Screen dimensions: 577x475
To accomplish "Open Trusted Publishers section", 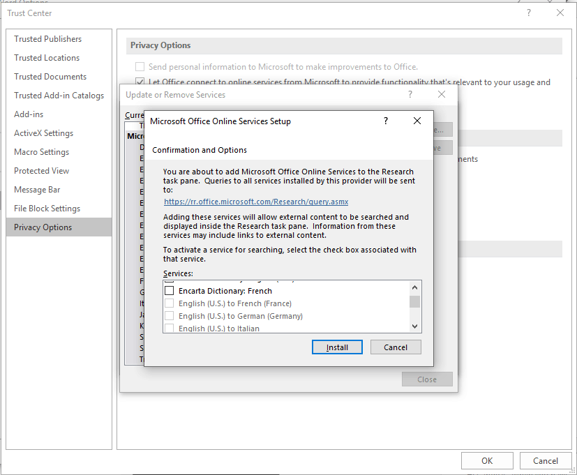I will pyautogui.click(x=59, y=39).
